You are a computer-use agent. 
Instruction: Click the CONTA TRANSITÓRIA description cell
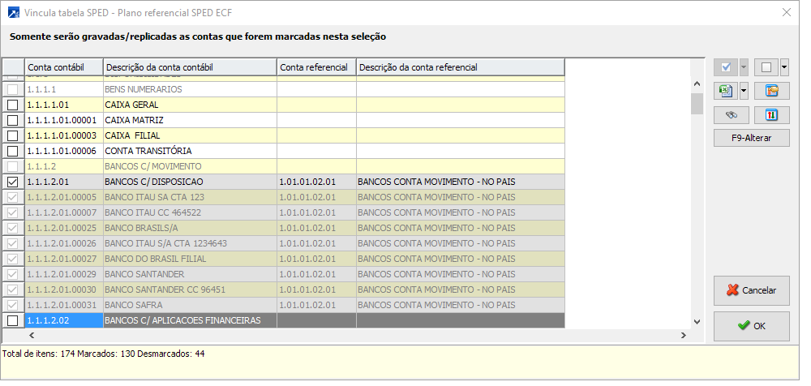point(190,152)
